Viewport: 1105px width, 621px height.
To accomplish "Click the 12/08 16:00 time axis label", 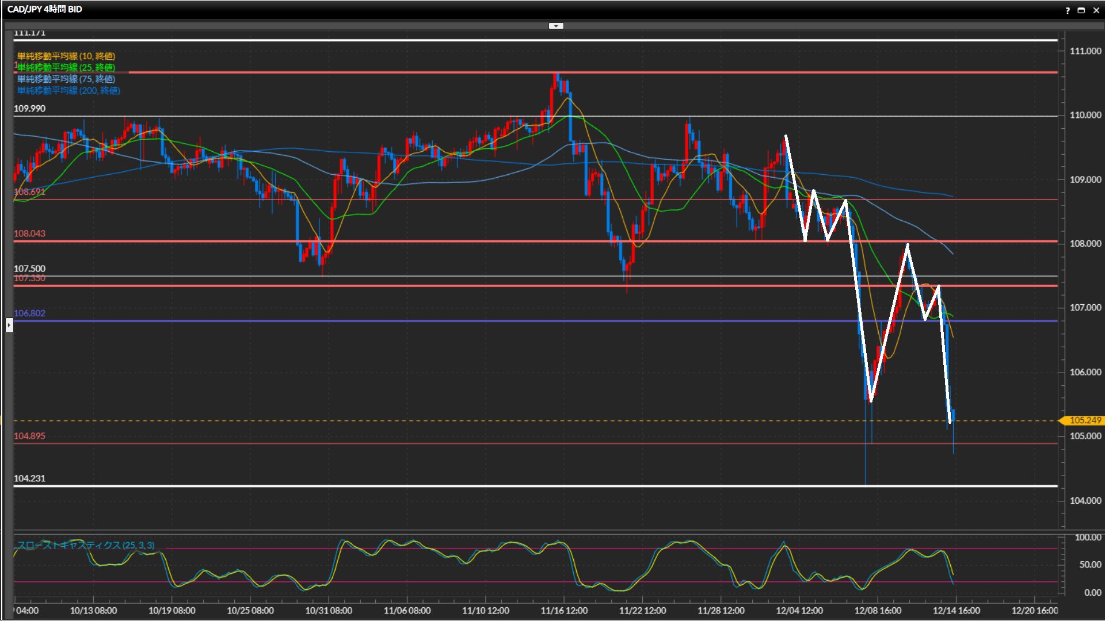I will tap(877, 611).
